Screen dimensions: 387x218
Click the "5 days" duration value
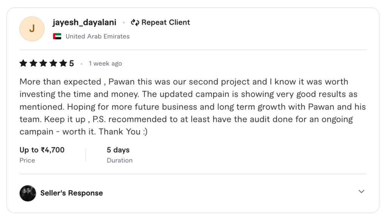[x=118, y=150]
